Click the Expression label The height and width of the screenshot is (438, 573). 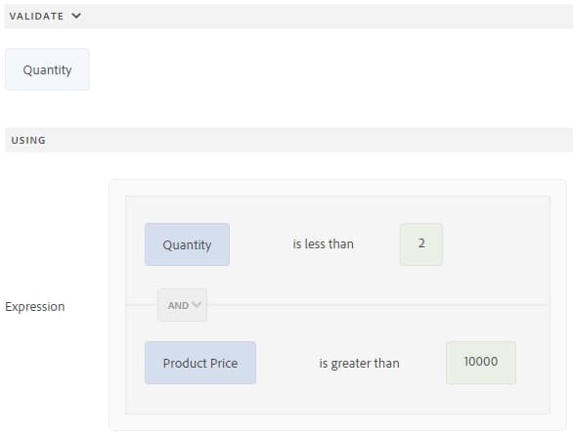[x=35, y=306]
